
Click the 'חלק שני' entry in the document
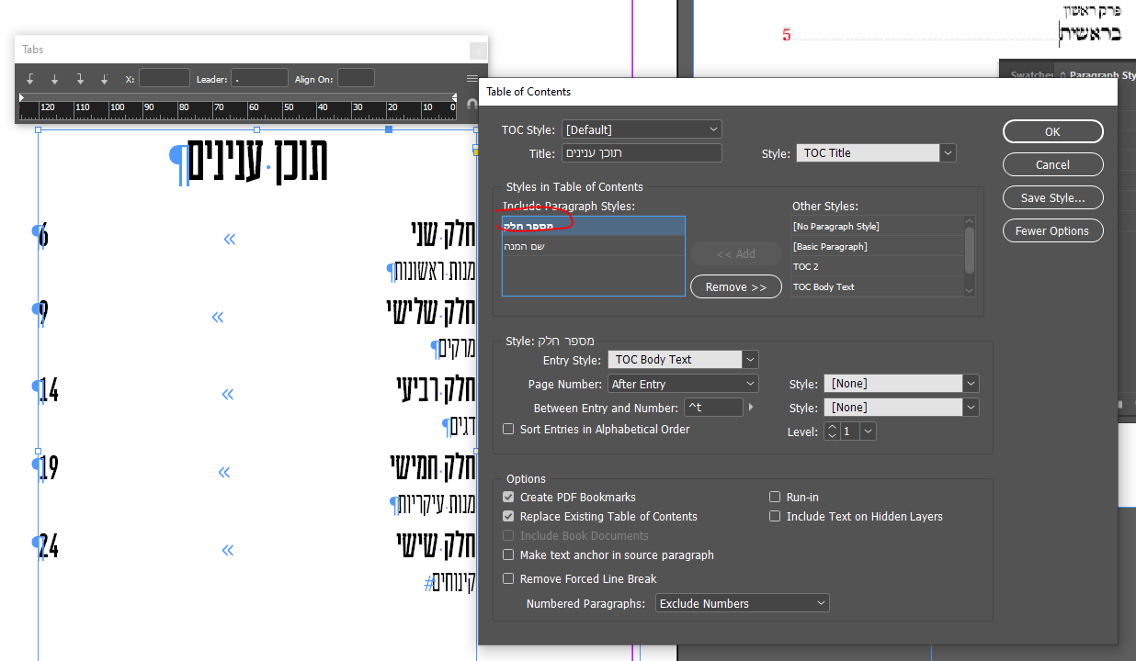[443, 233]
